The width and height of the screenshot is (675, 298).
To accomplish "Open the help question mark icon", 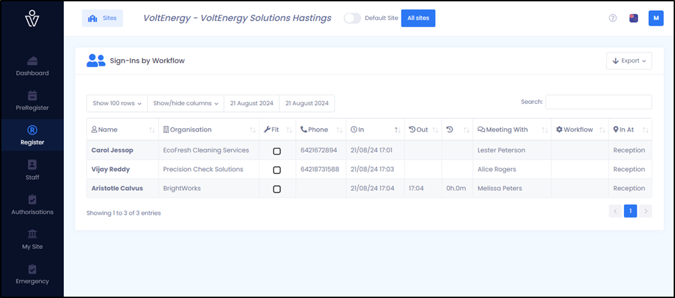I will (612, 18).
